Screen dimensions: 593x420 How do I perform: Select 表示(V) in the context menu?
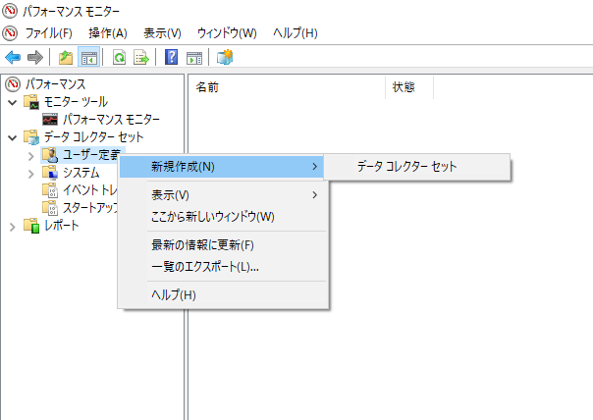click(x=223, y=195)
